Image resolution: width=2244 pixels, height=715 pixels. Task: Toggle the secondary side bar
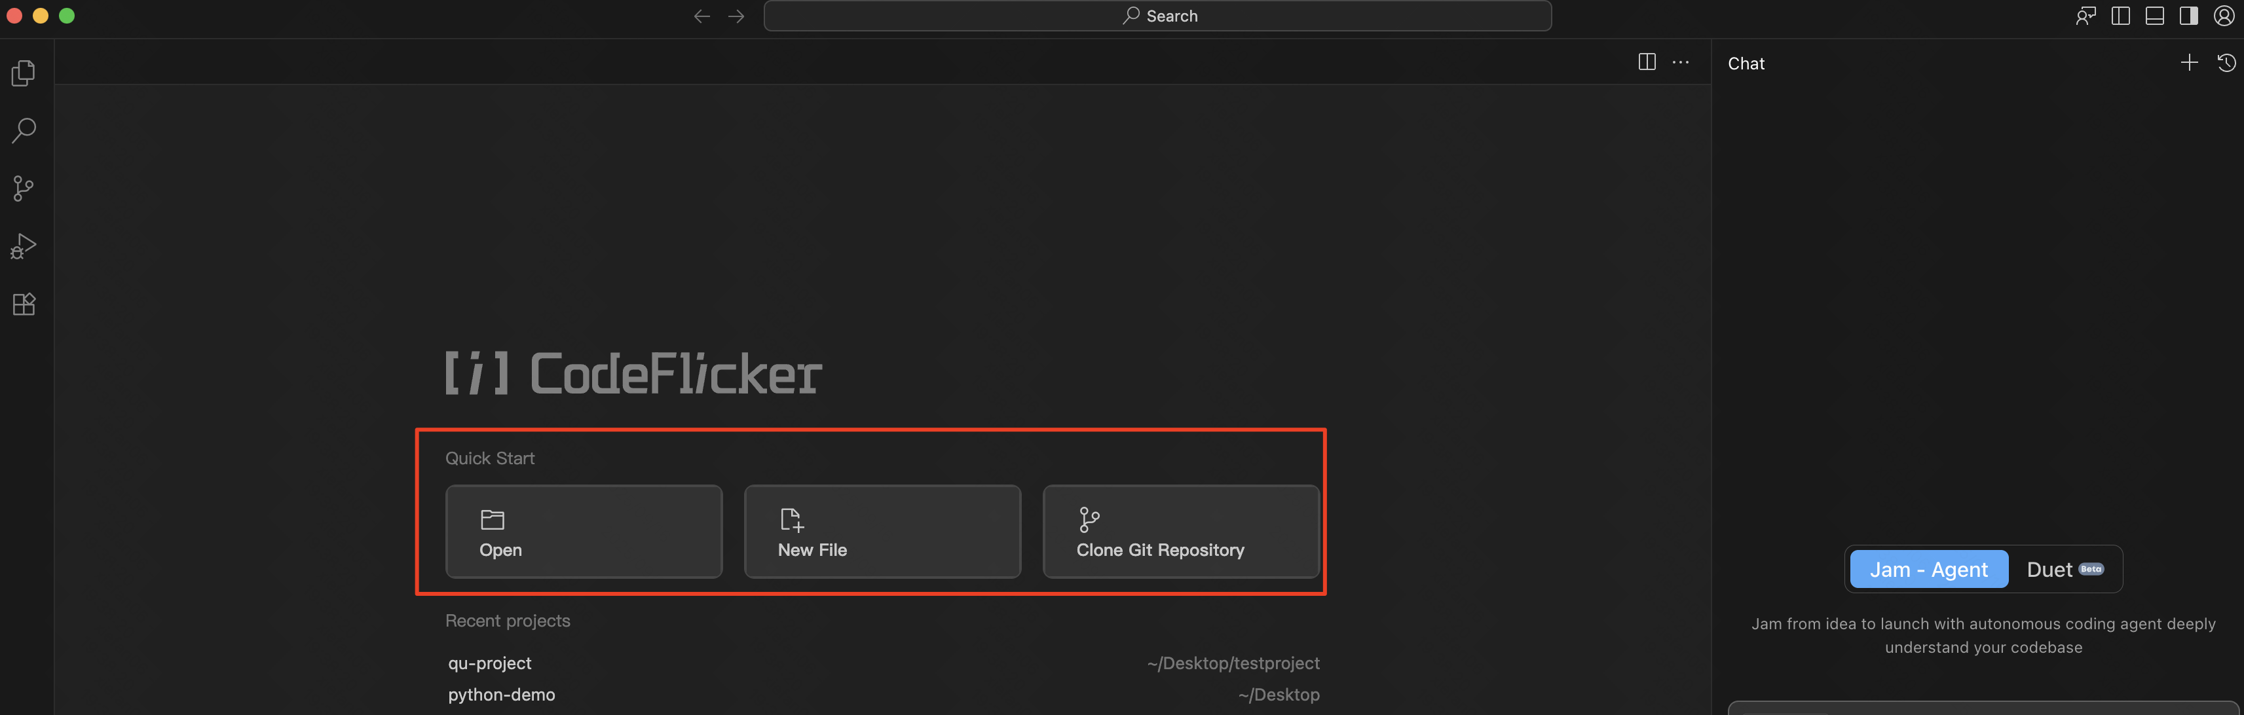(2188, 16)
